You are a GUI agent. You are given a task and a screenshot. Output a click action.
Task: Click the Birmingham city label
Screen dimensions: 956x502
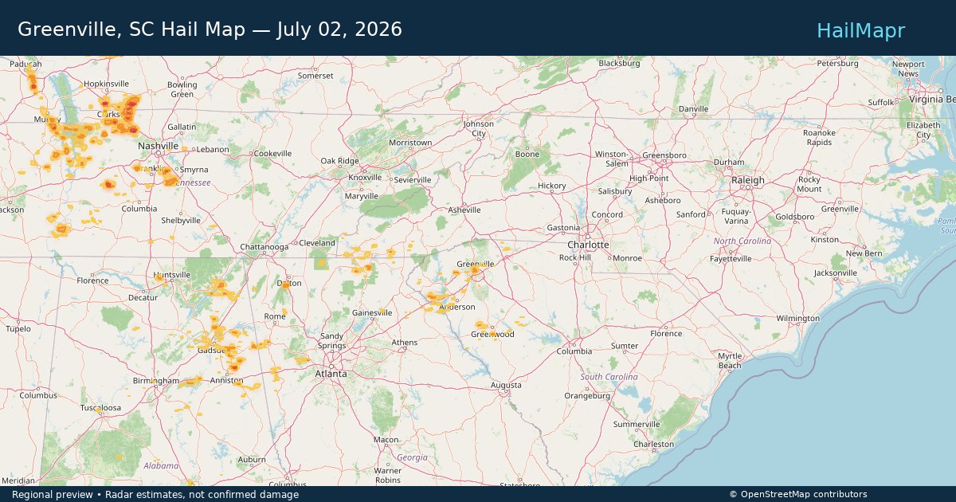(156, 382)
